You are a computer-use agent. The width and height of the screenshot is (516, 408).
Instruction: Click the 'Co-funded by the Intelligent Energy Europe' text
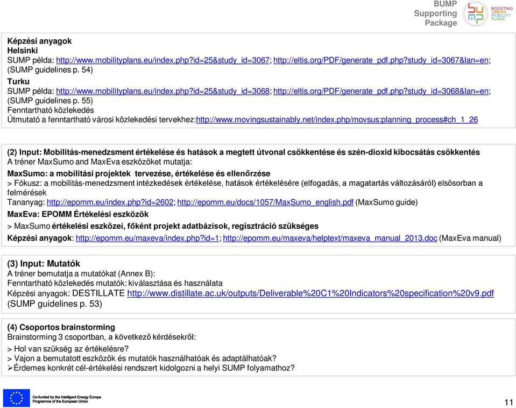(67, 399)
